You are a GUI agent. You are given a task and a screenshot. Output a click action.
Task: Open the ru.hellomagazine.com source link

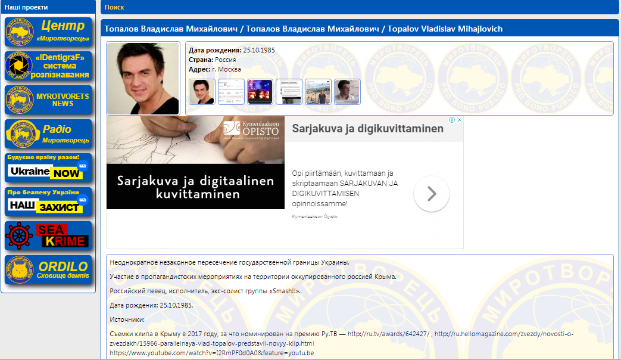[x=342, y=339]
